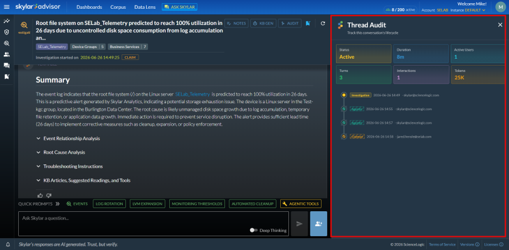This screenshot has width=509, height=250.
Task: Click the Status Active card
Action: coord(364,54)
